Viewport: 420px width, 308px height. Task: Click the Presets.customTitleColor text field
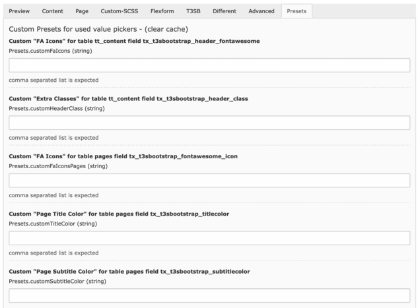pyautogui.click(x=209, y=238)
